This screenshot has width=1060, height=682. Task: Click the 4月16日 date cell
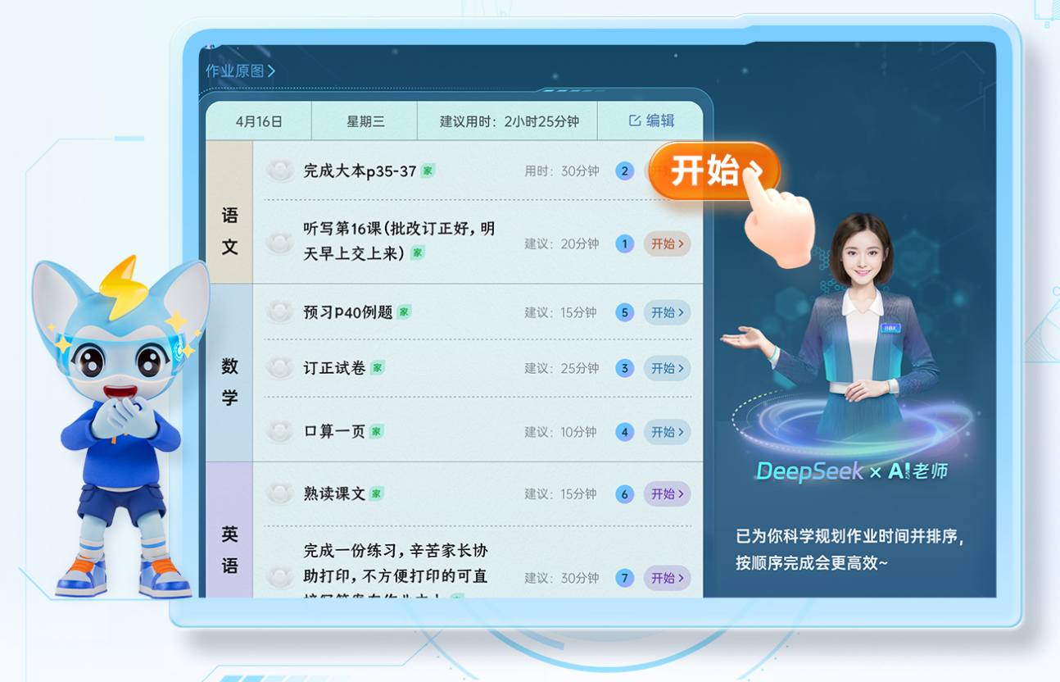259,121
